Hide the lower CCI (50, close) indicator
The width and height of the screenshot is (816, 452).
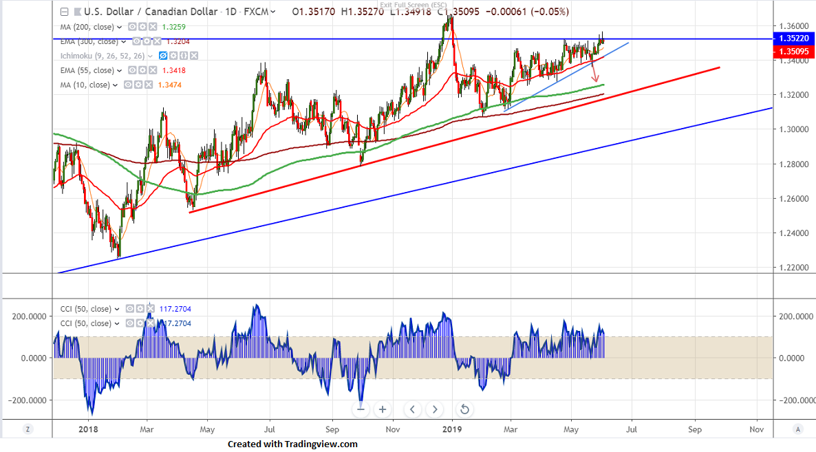coord(130,323)
